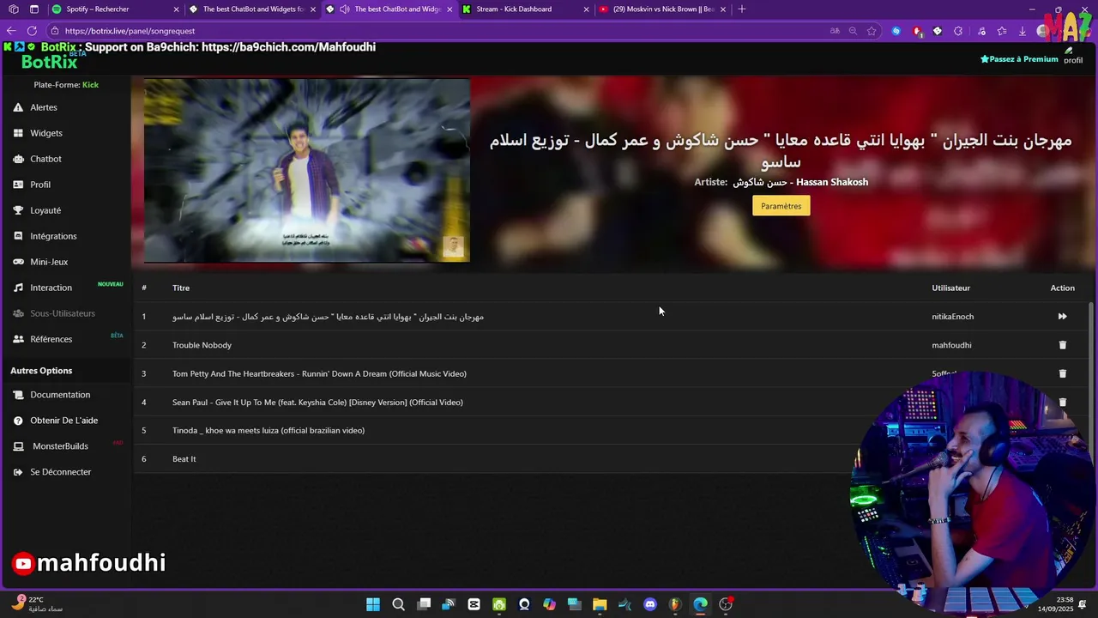This screenshot has width=1098, height=618.
Task: Click the Titre column header
Action: [x=181, y=288]
